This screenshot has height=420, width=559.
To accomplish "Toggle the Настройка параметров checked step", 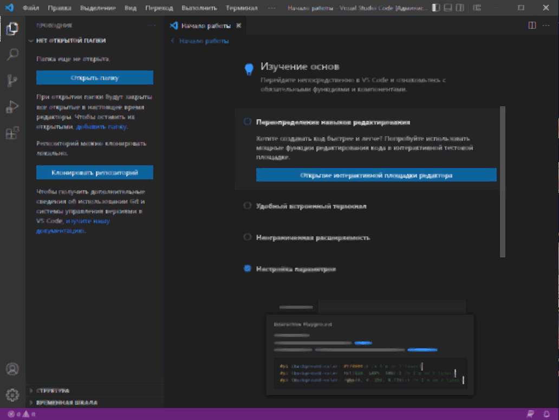I will (248, 268).
